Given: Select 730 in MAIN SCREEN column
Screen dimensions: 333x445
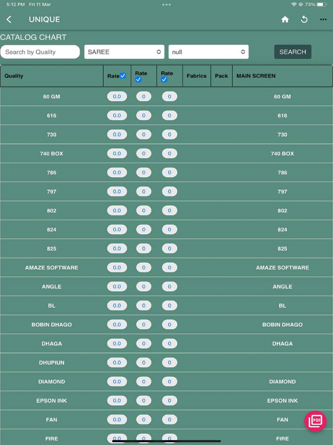Looking at the screenshot, I should pos(282,134).
